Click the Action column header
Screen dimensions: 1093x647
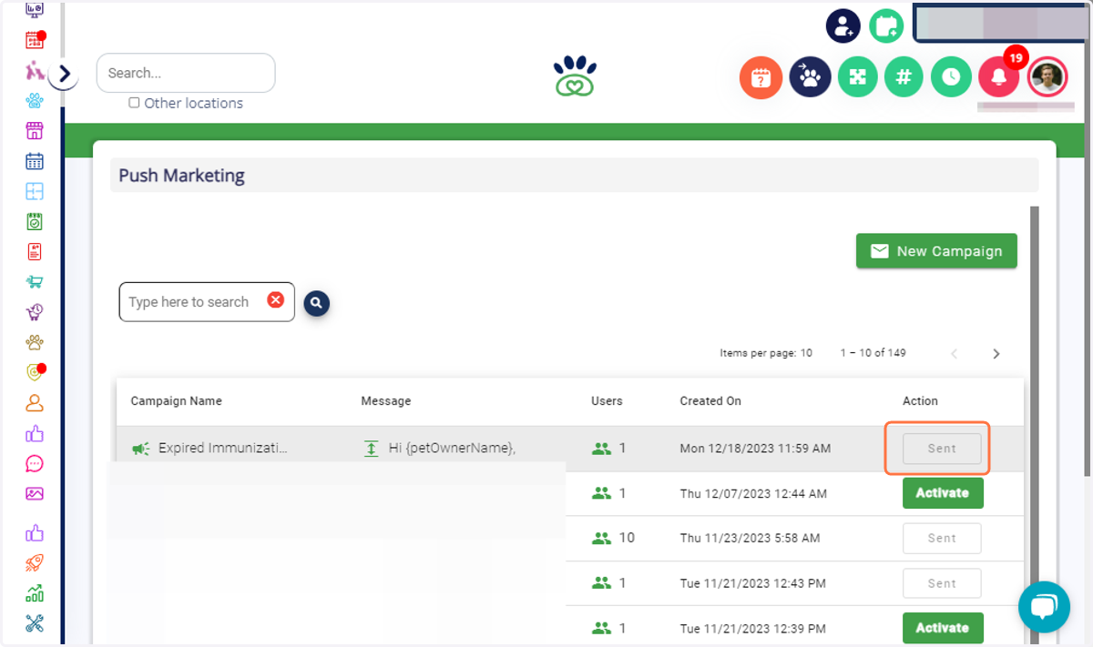[x=920, y=400]
